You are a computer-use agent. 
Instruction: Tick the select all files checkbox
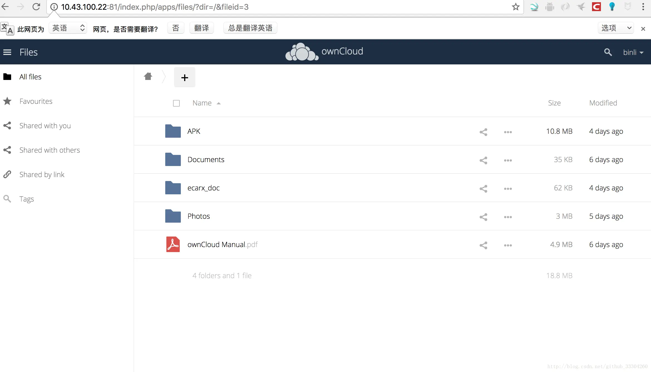pyautogui.click(x=176, y=103)
